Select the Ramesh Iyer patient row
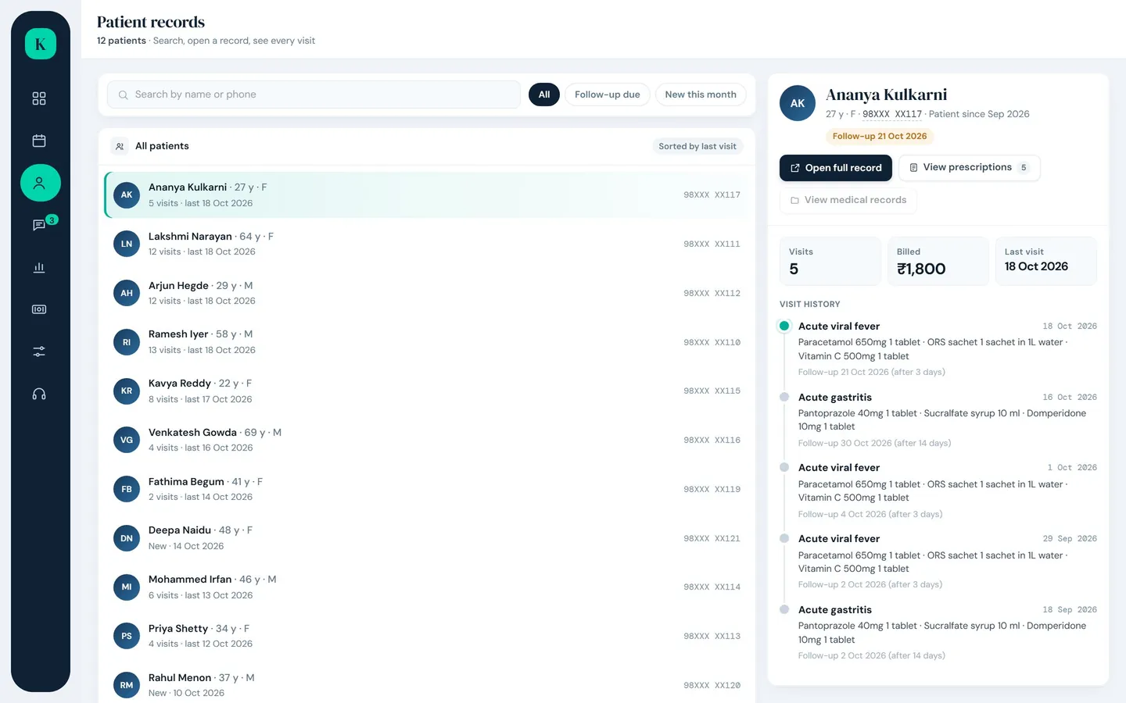1126x703 pixels. click(x=427, y=342)
